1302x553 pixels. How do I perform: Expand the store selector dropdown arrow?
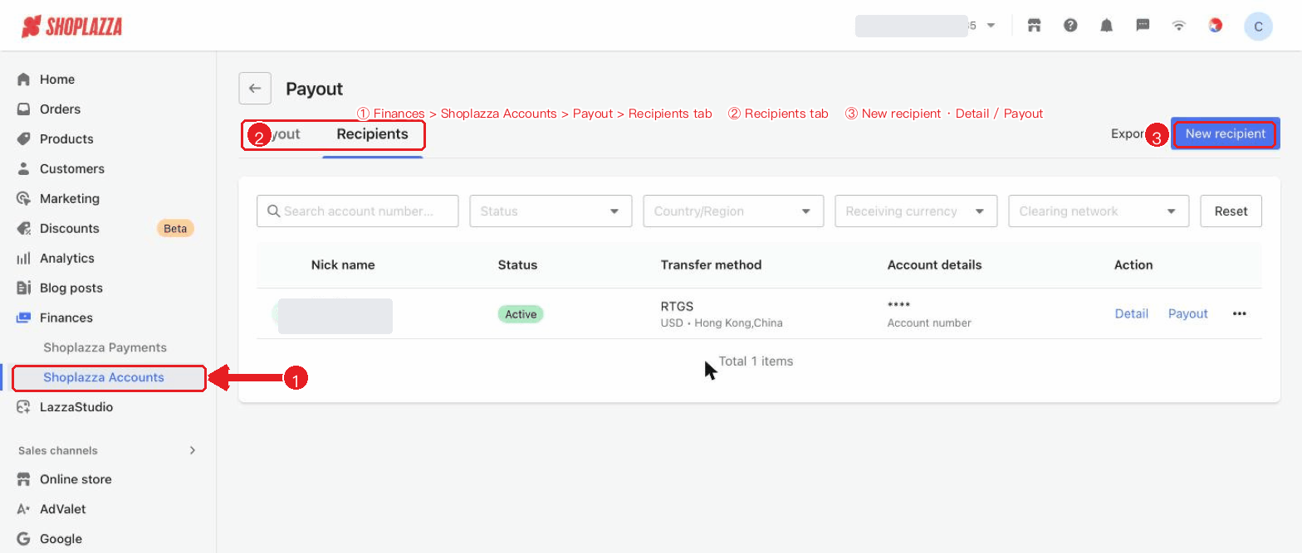[x=991, y=26]
